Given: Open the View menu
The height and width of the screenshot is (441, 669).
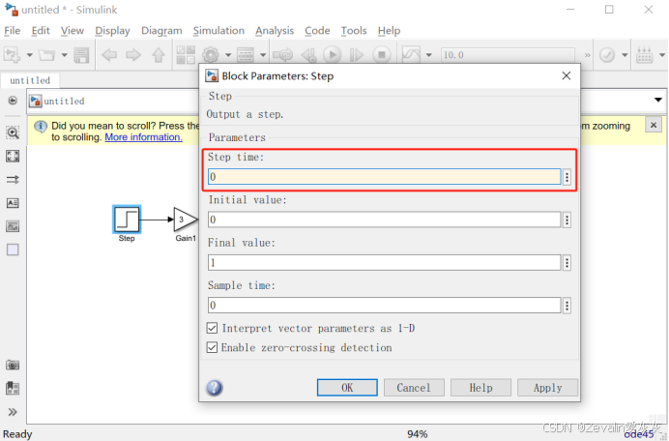Looking at the screenshot, I should (x=73, y=31).
